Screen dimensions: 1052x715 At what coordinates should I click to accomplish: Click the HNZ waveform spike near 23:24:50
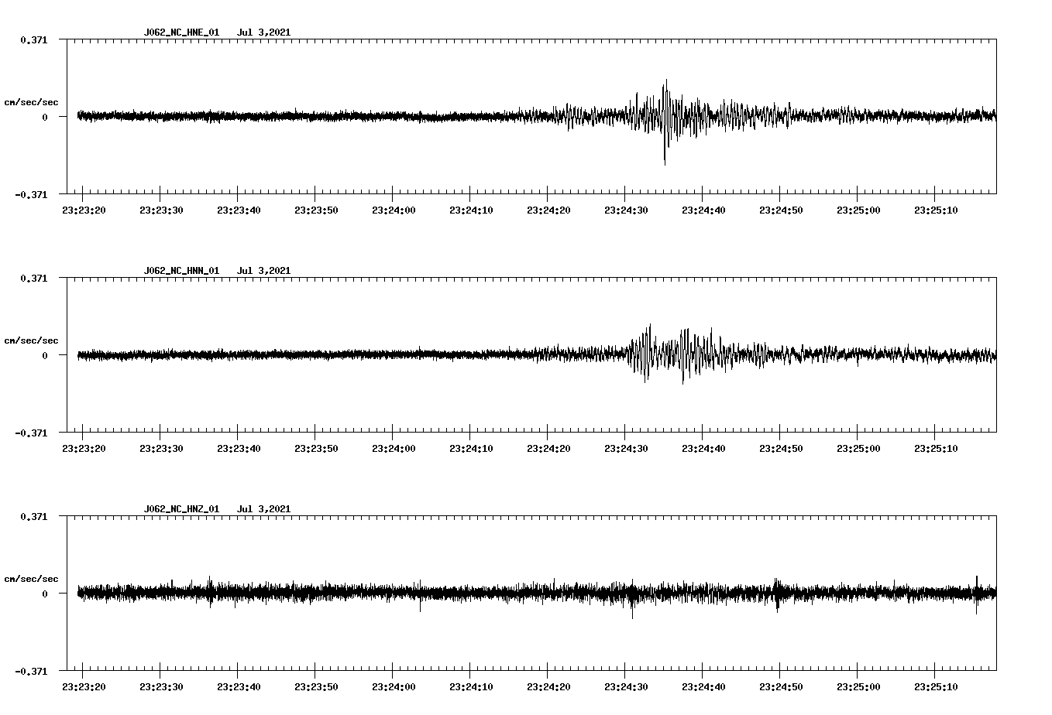point(777,595)
